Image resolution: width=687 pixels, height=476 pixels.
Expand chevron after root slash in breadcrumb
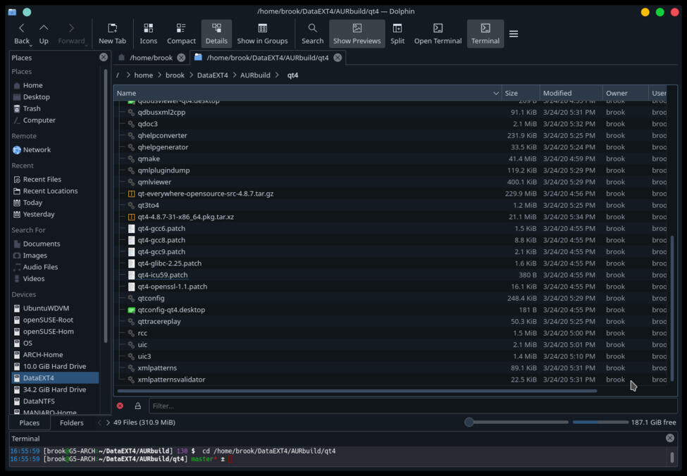click(128, 75)
